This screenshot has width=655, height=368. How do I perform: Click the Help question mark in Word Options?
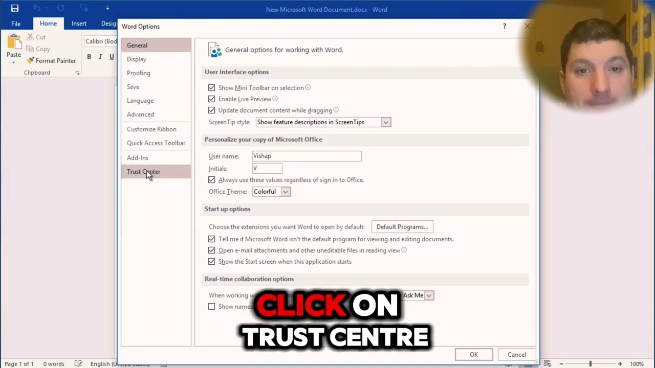point(505,26)
